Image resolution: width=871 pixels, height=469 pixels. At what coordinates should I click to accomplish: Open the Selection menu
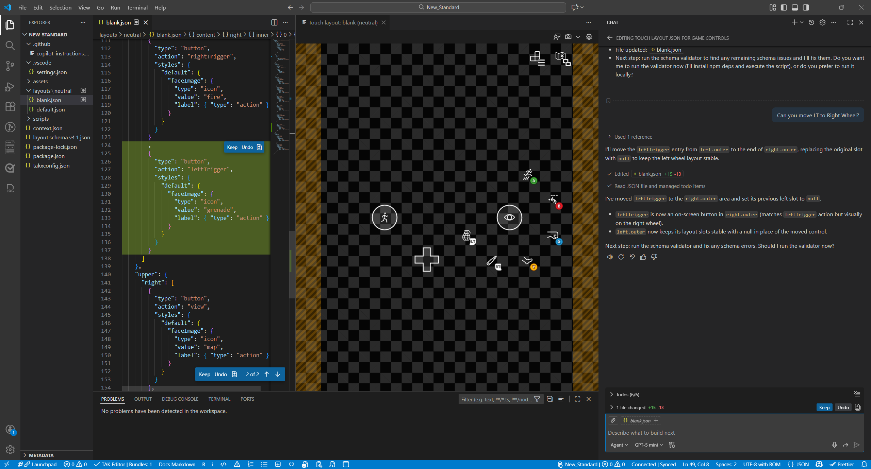pyautogui.click(x=60, y=7)
